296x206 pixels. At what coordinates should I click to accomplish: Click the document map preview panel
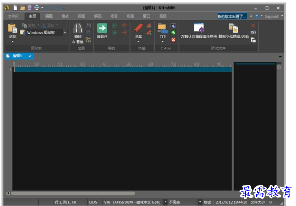click(x=255, y=126)
